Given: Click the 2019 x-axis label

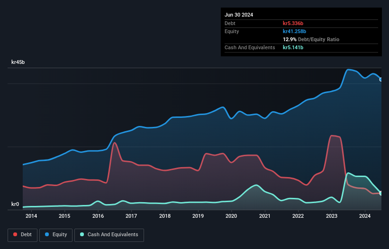Looking at the screenshot, I should (x=198, y=216).
